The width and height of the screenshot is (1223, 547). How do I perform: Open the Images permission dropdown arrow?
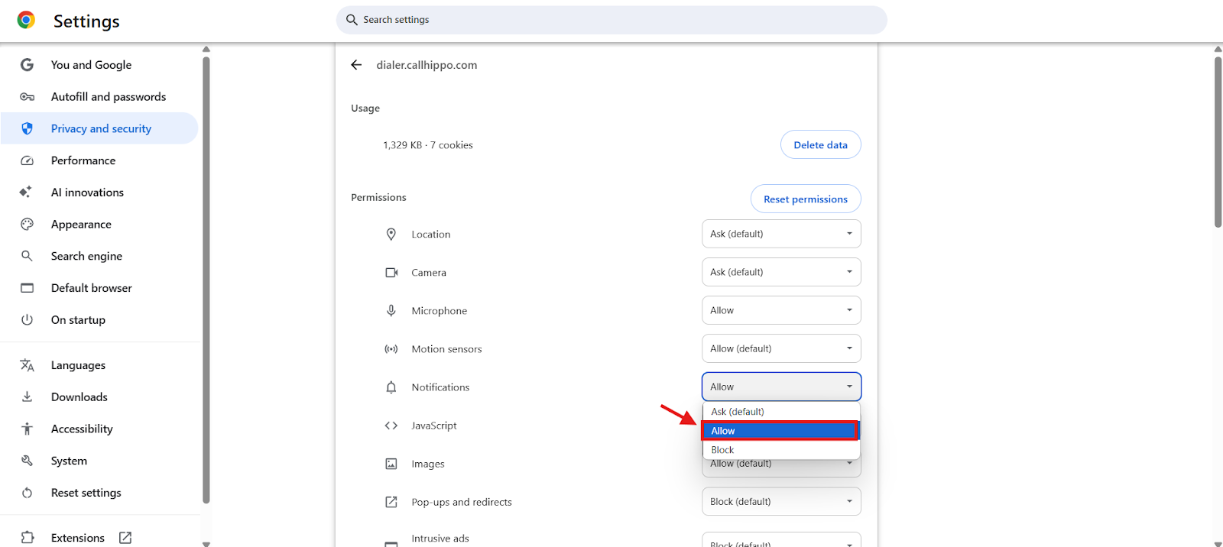pyautogui.click(x=849, y=464)
